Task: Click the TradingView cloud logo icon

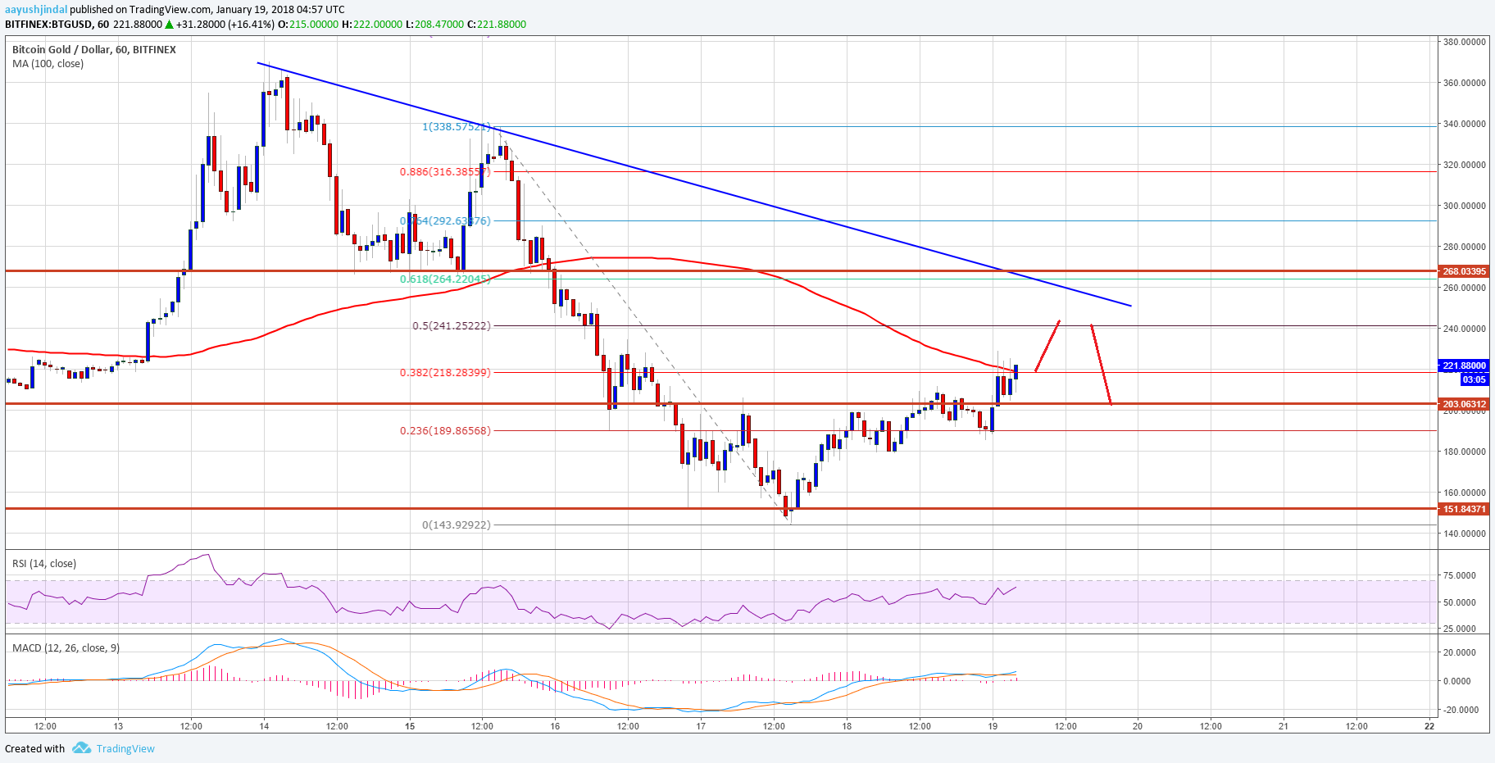Action: pyautogui.click(x=80, y=748)
